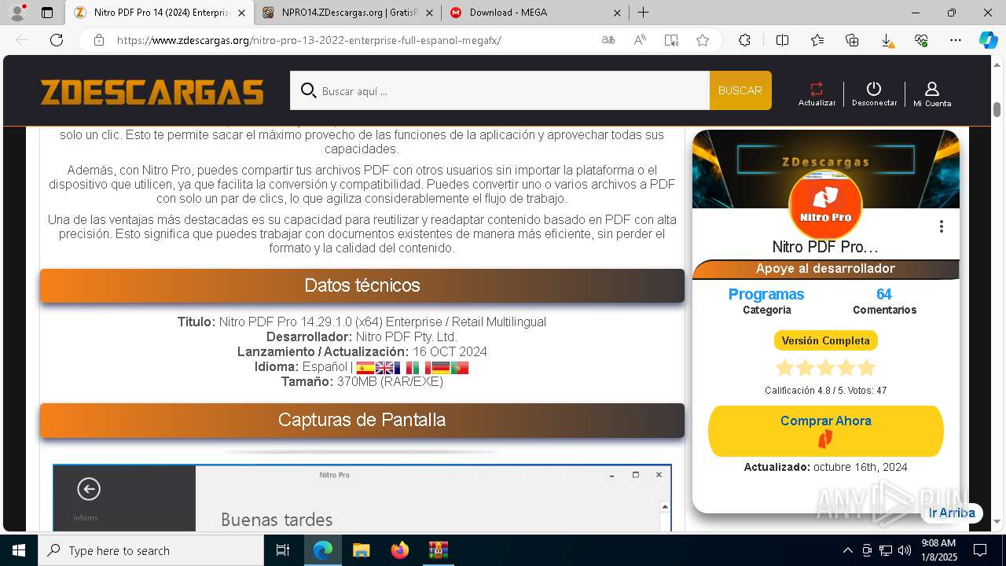
Task: Refresh the page with reload icon
Action: 57,40
